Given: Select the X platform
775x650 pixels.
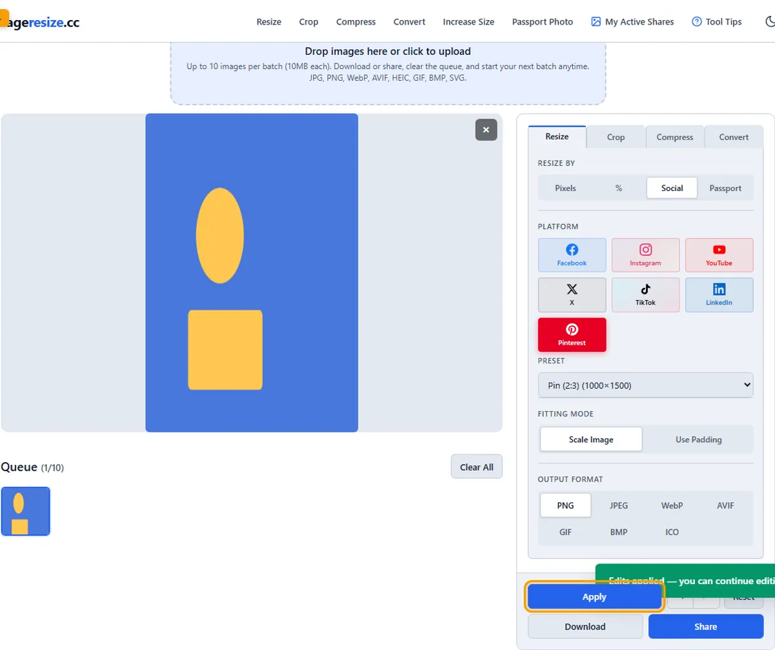Looking at the screenshot, I should tap(572, 295).
